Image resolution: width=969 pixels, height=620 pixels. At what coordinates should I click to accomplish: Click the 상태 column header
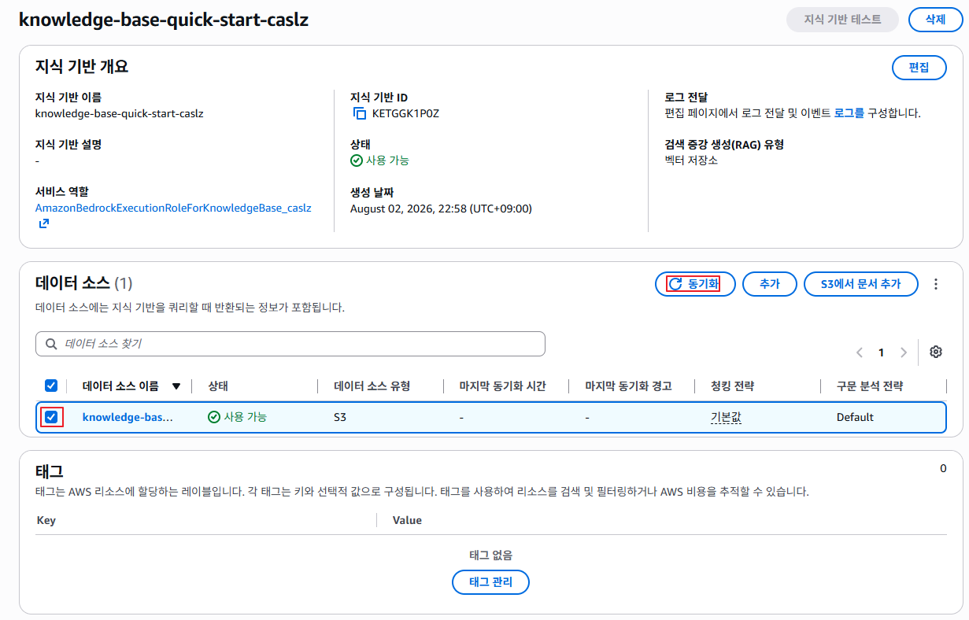218,386
